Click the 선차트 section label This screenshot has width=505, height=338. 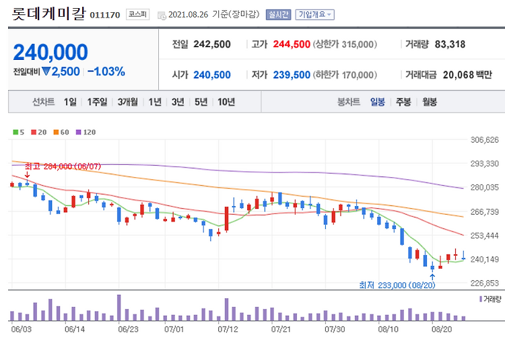tap(43, 102)
